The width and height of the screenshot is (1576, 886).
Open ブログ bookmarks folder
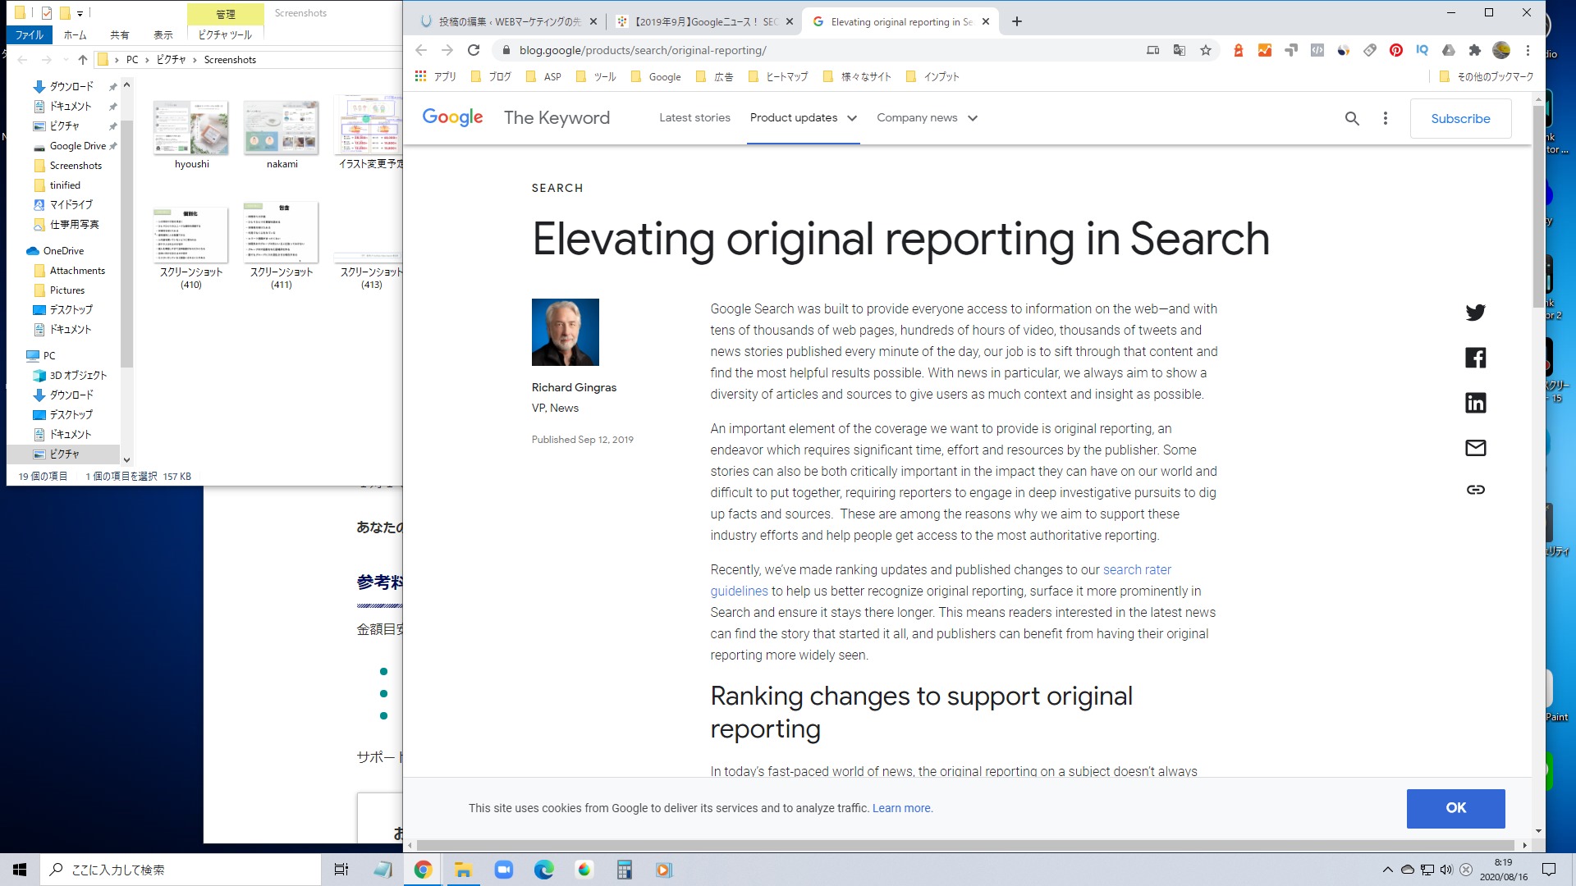[491, 76]
